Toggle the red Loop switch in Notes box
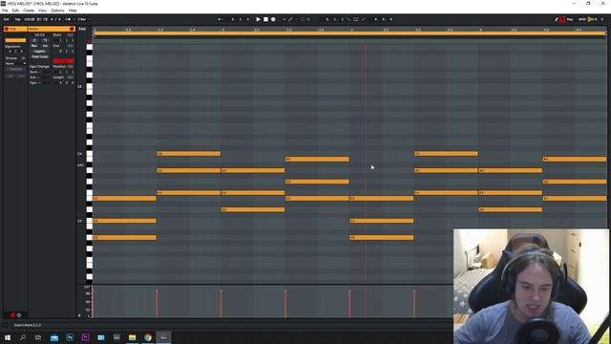611x344 pixels. [x=64, y=61]
